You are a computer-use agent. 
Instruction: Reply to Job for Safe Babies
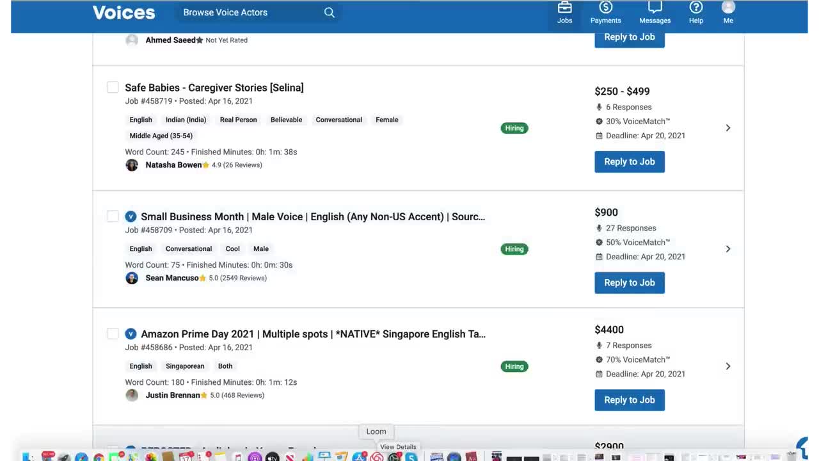[x=630, y=161]
